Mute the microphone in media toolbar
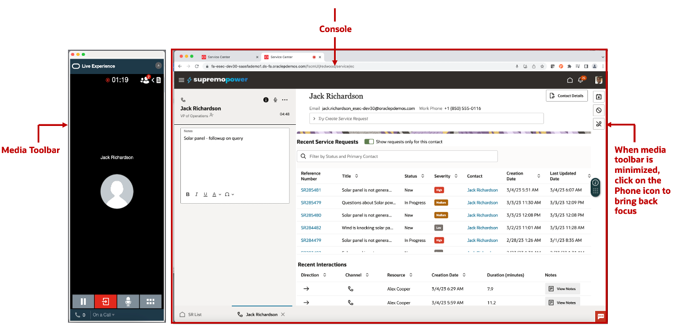The height and width of the screenshot is (327, 677). point(128,302)
